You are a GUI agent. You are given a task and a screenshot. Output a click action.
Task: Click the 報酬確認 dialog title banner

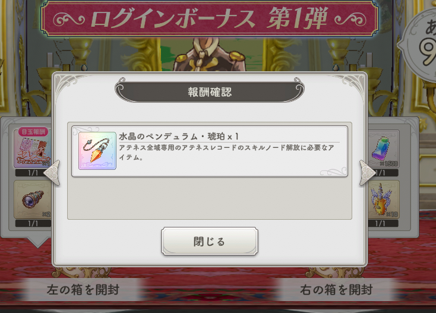click(x=210, y=91)
